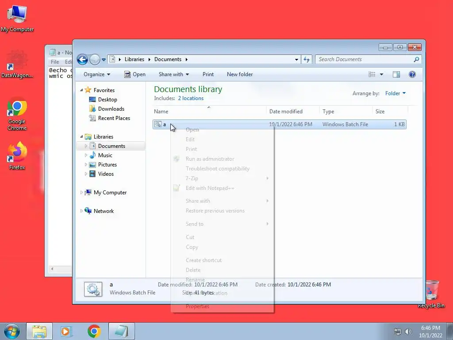453x340 pixels.
Task: Open the Recycle Bin desktop icon
Action: pos(431,294)
